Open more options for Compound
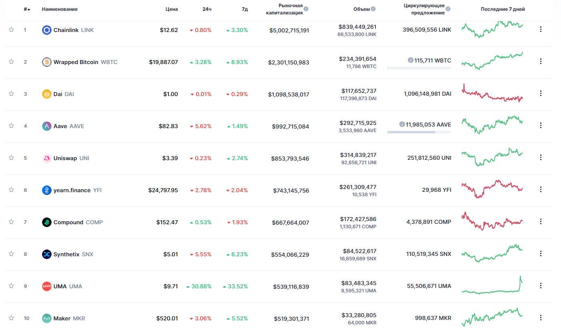The width and height of the screenshot is (561, 332). [x=541, y=221]
